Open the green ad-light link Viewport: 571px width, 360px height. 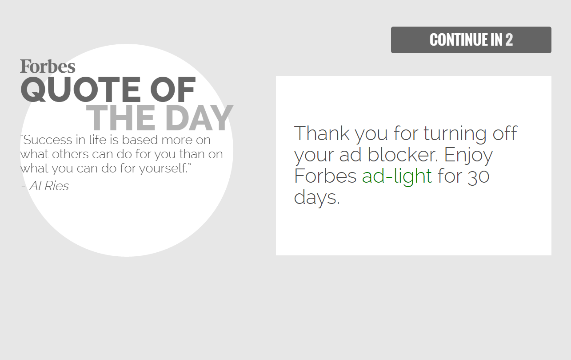pyautogui.click(x=397, y=176)
